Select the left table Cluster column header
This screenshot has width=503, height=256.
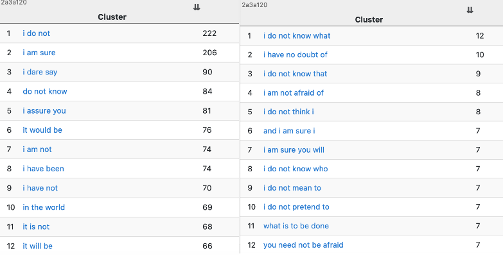112,17
